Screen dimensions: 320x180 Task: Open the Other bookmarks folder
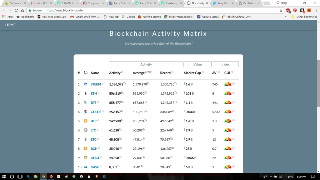[304, 17]
